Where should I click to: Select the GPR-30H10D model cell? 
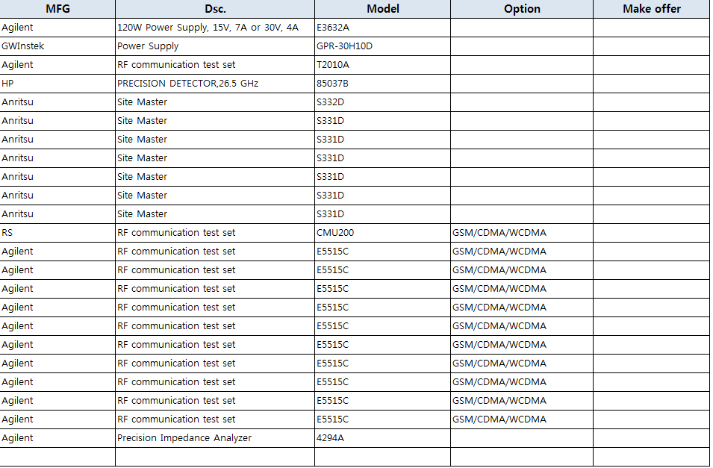point(344,46)
